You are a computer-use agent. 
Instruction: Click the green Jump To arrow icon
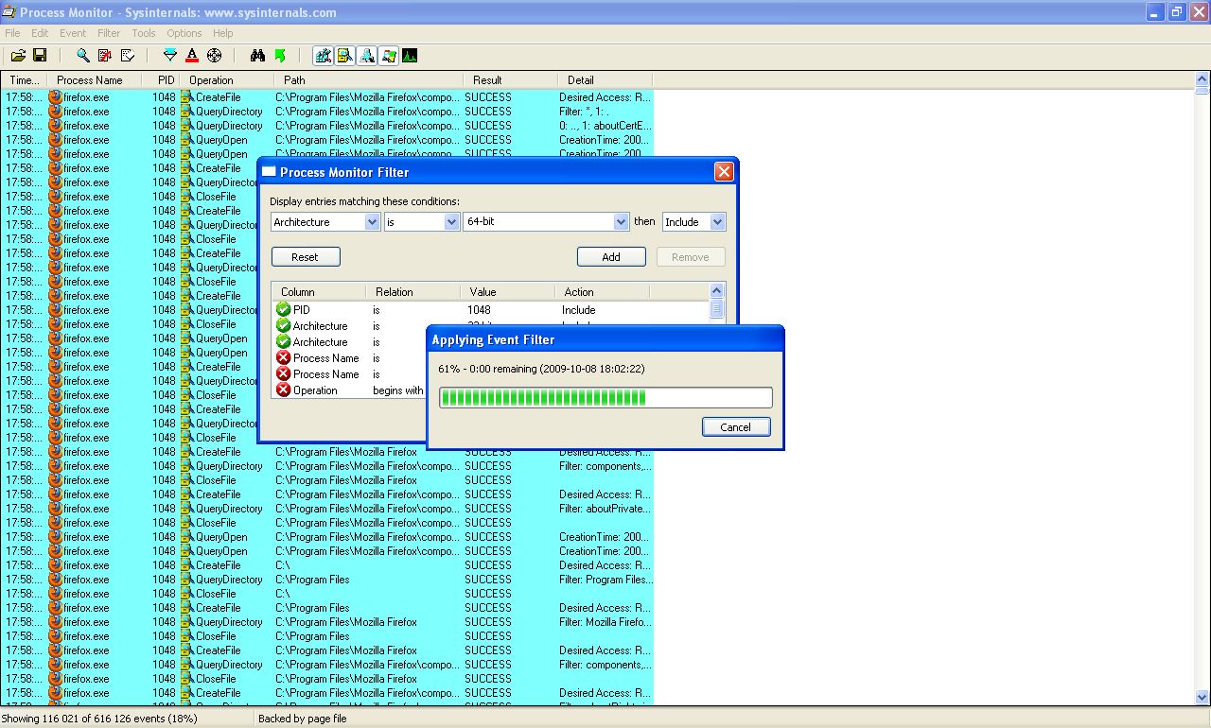(280, 56)
